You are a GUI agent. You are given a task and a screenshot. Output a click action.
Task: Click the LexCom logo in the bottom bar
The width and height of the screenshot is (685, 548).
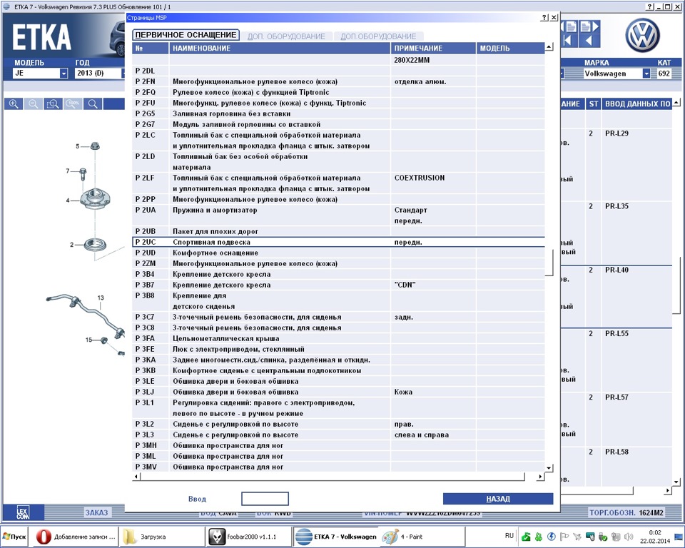pos(22,512)
